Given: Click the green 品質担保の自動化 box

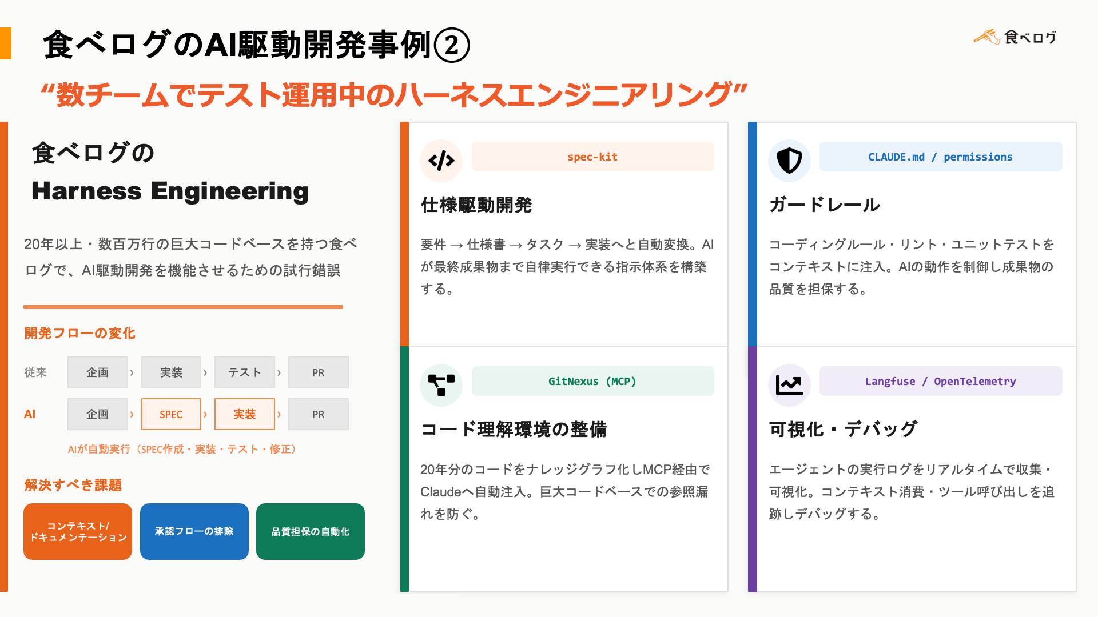Looking at the screenshot, I should [311, 531].
